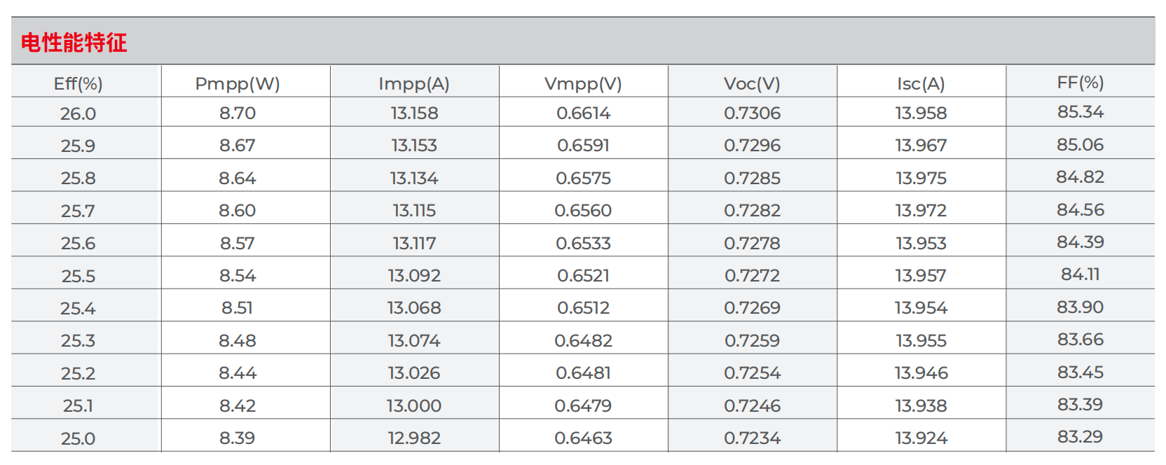Screen dimensions: 1166x465
Task: Select the Eff(%) column header
Action: tap(78, 84)
